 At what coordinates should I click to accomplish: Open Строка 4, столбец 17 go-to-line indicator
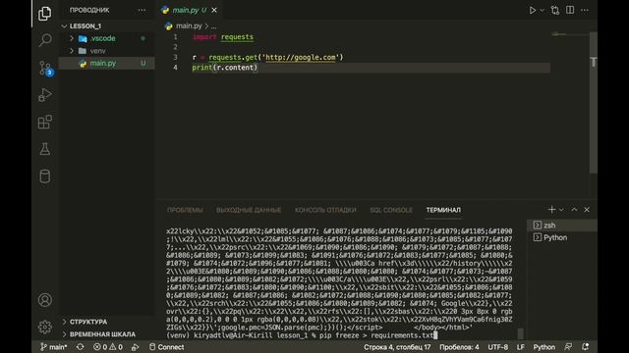397,347
